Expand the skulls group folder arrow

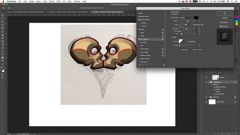(x=209, y=82)
